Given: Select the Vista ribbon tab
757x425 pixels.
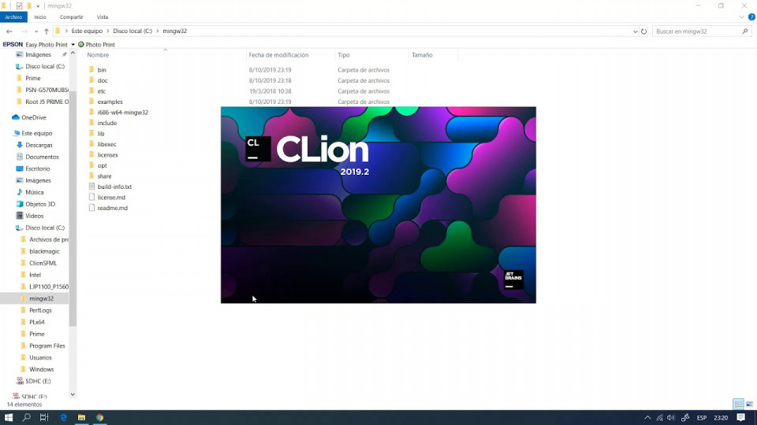Looking at the screenshot, I should pos(103,17).
